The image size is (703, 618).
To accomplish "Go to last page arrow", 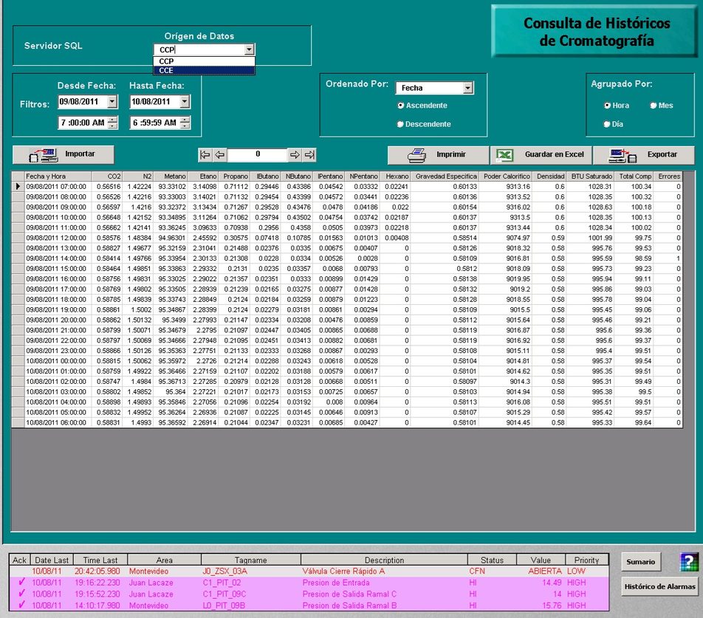I will [x=309, y=155].
